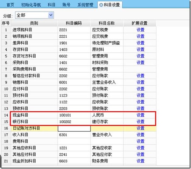Open the 初始化导航 tab
Viewport: 191px width, 169px height.
pos(31,5)
